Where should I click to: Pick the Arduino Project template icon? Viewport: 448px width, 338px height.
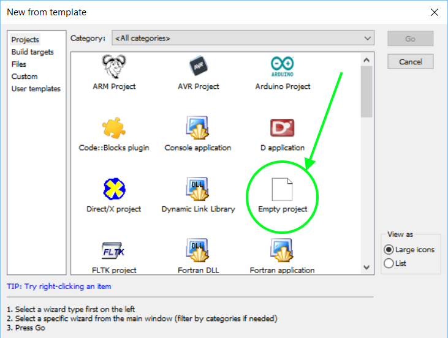[283, 67]
